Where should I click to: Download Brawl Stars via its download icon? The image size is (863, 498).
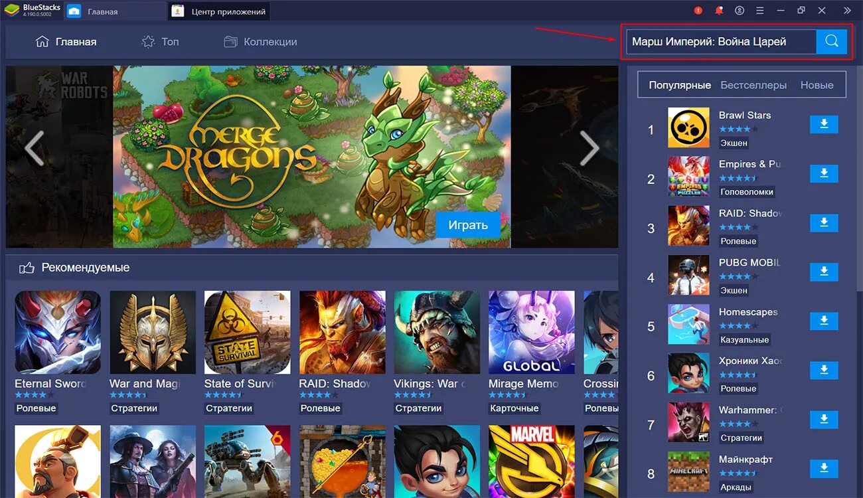point(824,124)
